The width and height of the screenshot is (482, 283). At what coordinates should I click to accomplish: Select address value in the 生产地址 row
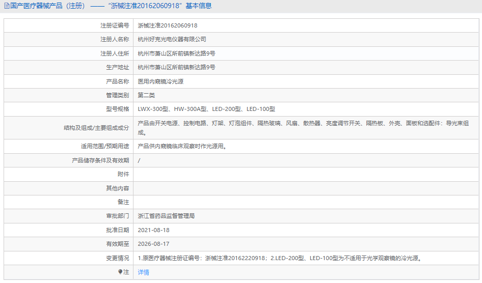[176, 67]
